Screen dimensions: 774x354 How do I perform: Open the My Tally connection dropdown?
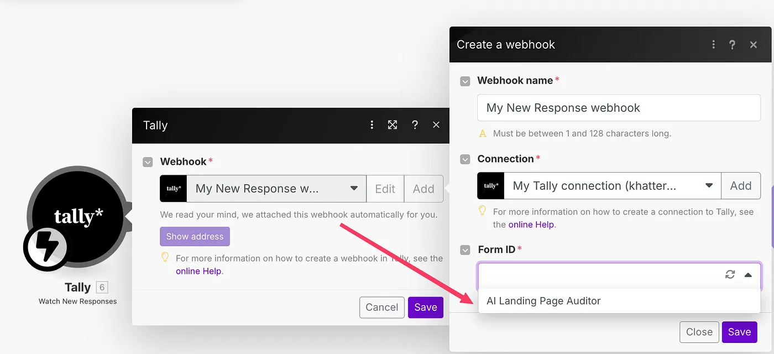click(613, 186)
